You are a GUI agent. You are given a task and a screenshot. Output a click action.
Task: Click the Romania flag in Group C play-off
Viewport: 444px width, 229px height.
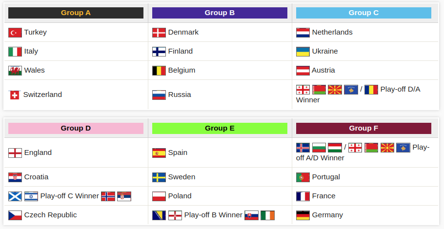click(x=371, y=90)
